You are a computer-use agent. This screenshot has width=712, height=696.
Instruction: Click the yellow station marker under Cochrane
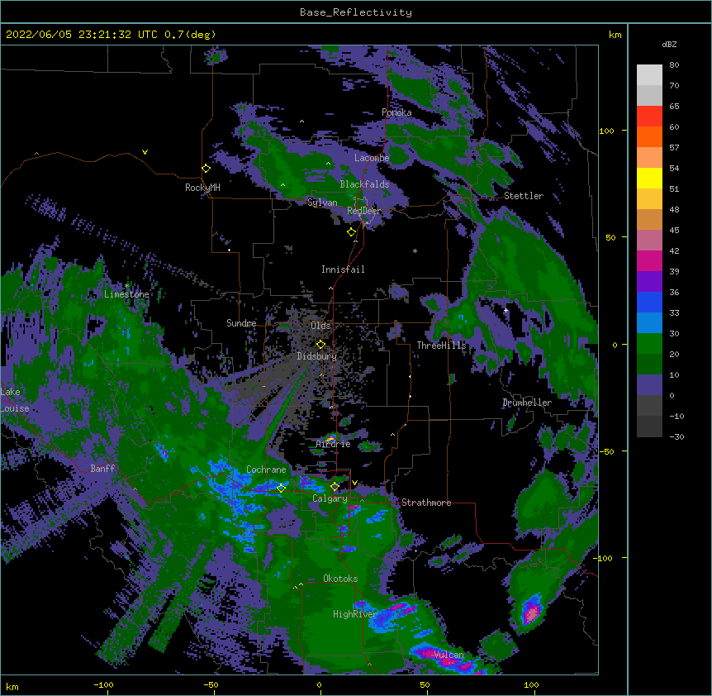[x=281, y=488]
